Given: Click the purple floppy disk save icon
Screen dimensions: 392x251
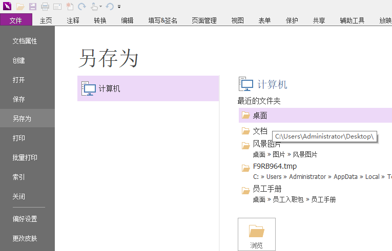Looking at the screenshot, I should click(32, 7).
